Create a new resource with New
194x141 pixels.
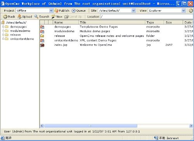click(x=57, y=17)
